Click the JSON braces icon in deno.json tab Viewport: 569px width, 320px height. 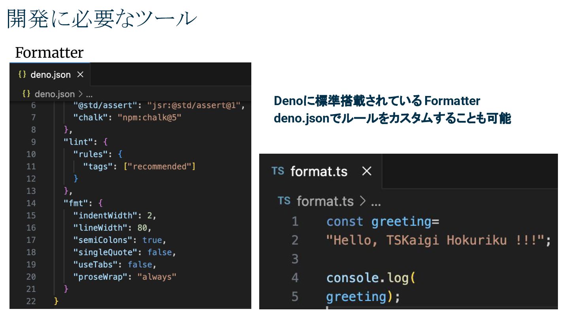tap(22, 74)
